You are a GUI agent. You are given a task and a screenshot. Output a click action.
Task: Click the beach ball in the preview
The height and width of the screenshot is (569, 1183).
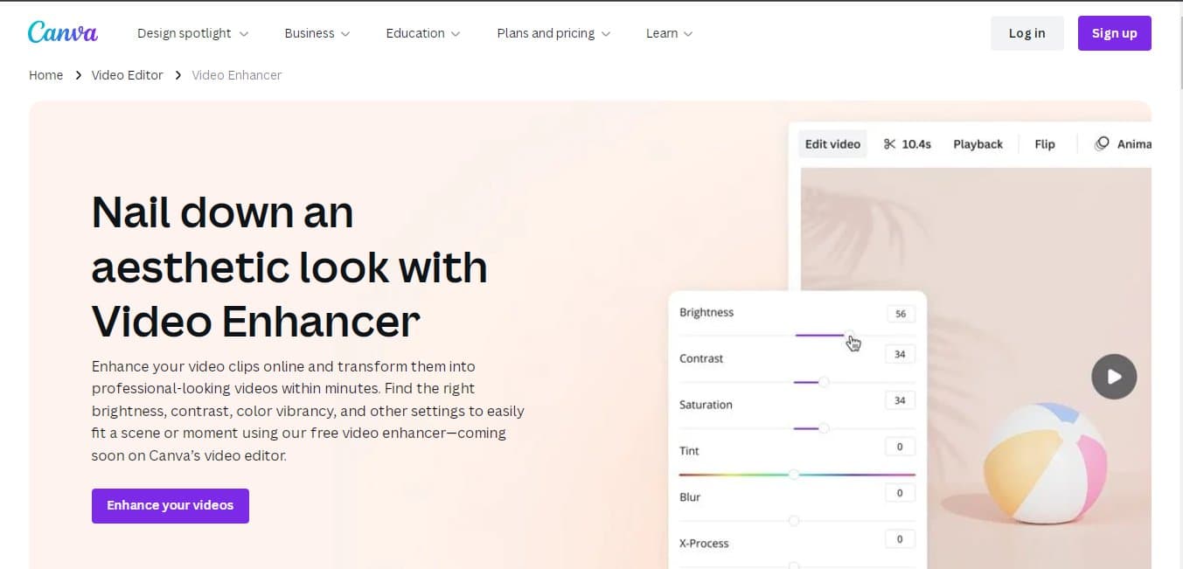coord(1045,463)
